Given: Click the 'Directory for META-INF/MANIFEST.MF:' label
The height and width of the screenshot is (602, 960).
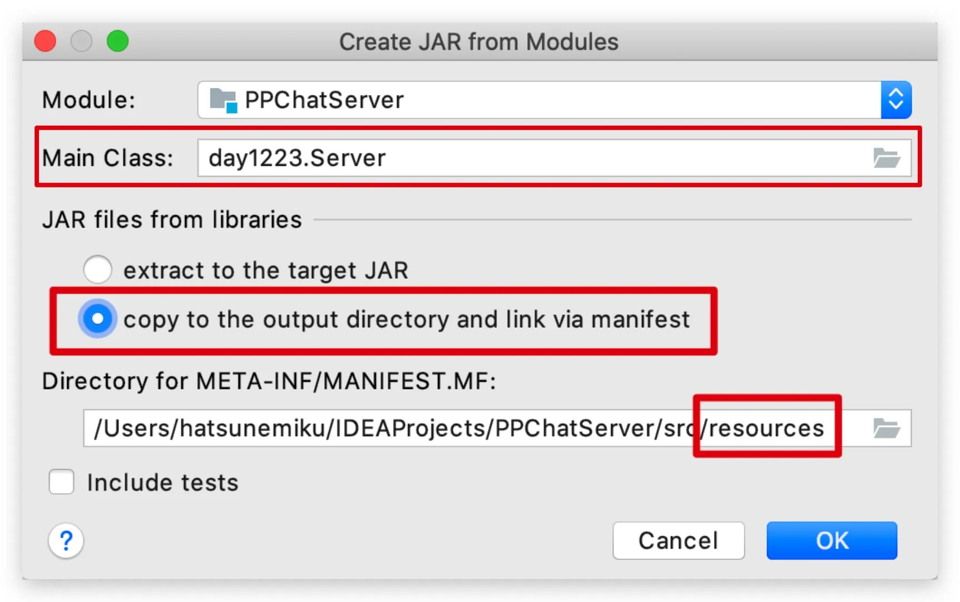Looking at the screenshot, I should click(269, 381).
